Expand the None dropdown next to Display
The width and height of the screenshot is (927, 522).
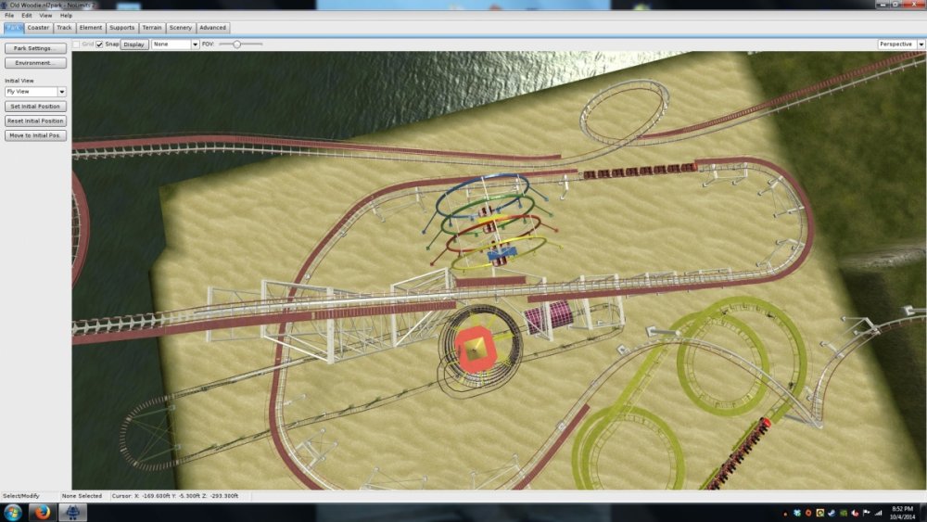tap(175, 44)
